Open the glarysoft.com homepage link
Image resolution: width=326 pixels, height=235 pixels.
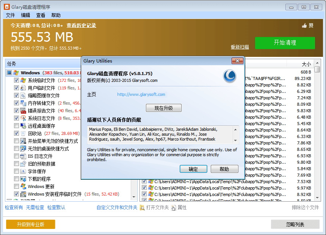141,94
